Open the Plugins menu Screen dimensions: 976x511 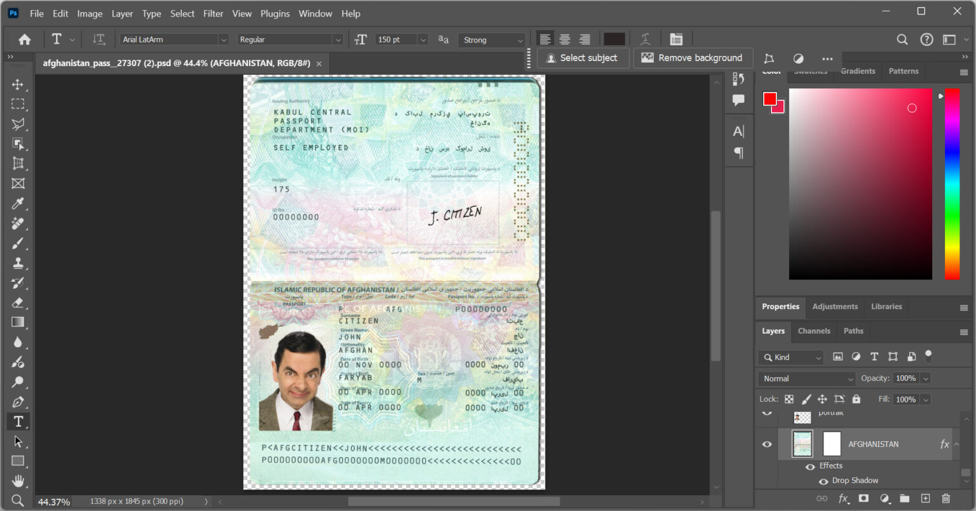click(x=275, y=13)
